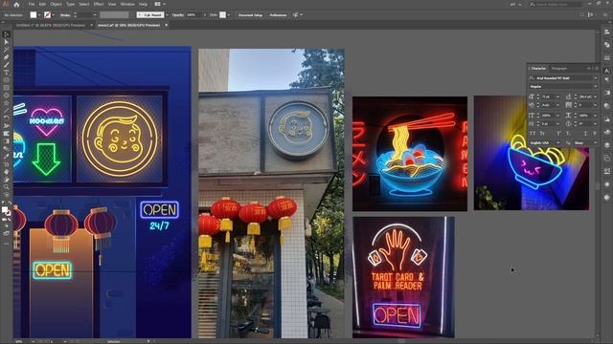Open the Effect menu

click(x=99, y=4)
